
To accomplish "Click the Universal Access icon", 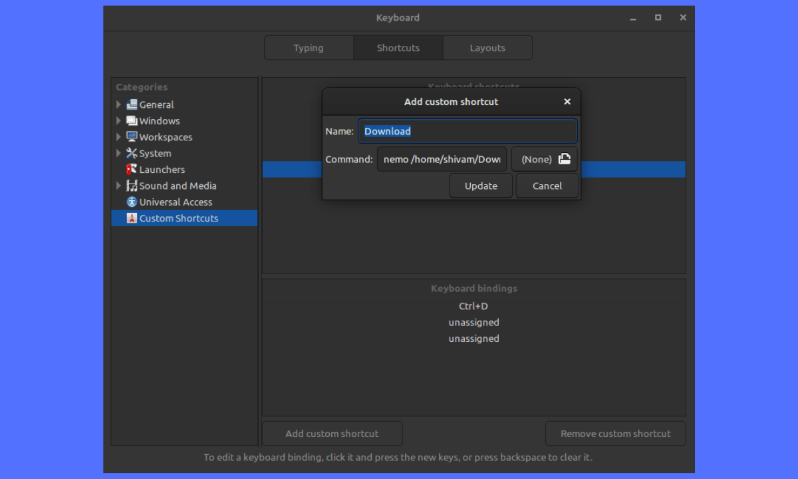I will 132,202.
